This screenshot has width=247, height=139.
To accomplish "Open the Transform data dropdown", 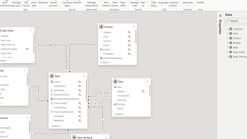I will click(68, 4).
